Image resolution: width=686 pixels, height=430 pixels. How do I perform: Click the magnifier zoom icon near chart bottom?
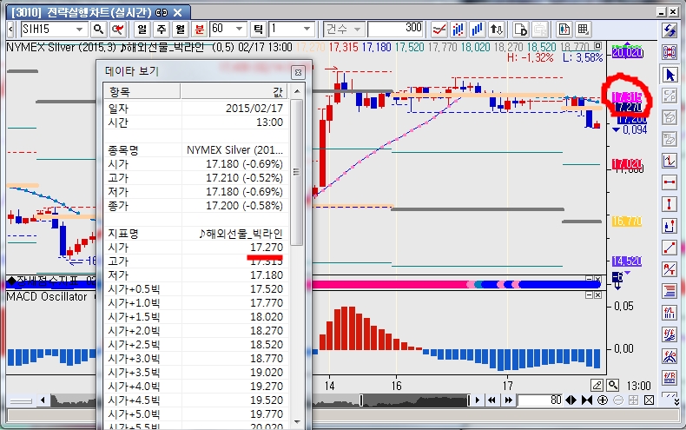[613, 385]
